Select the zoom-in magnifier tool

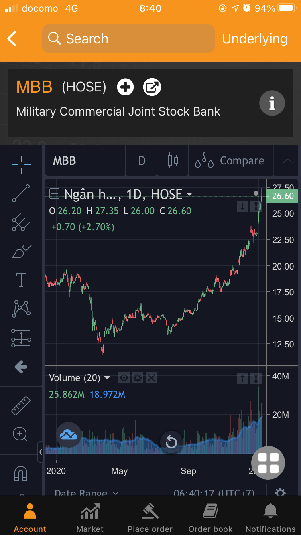coord(20,434)
